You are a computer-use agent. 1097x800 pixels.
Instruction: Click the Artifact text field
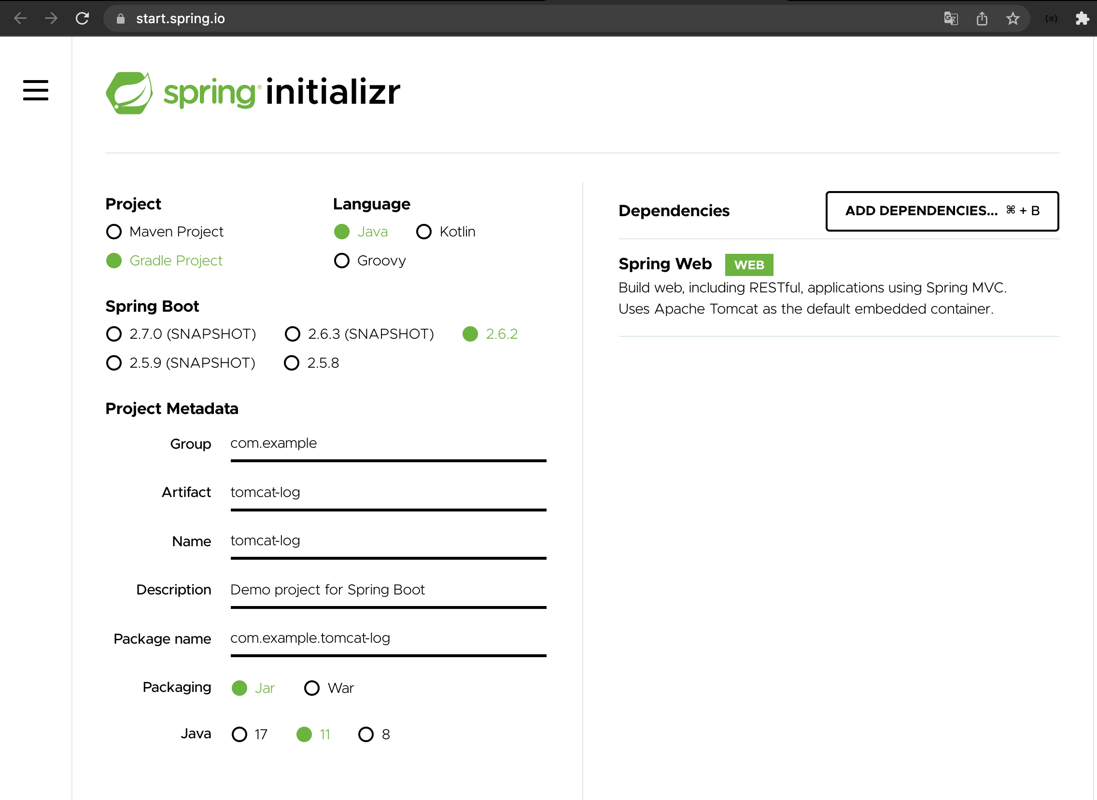coord(388,493)
